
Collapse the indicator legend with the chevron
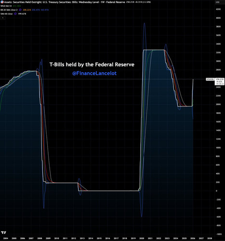[x=3, y=18]
